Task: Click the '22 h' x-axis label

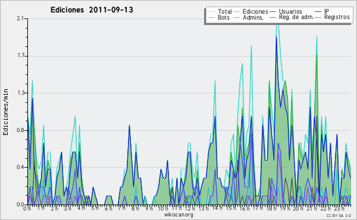Action: (325, 208)
